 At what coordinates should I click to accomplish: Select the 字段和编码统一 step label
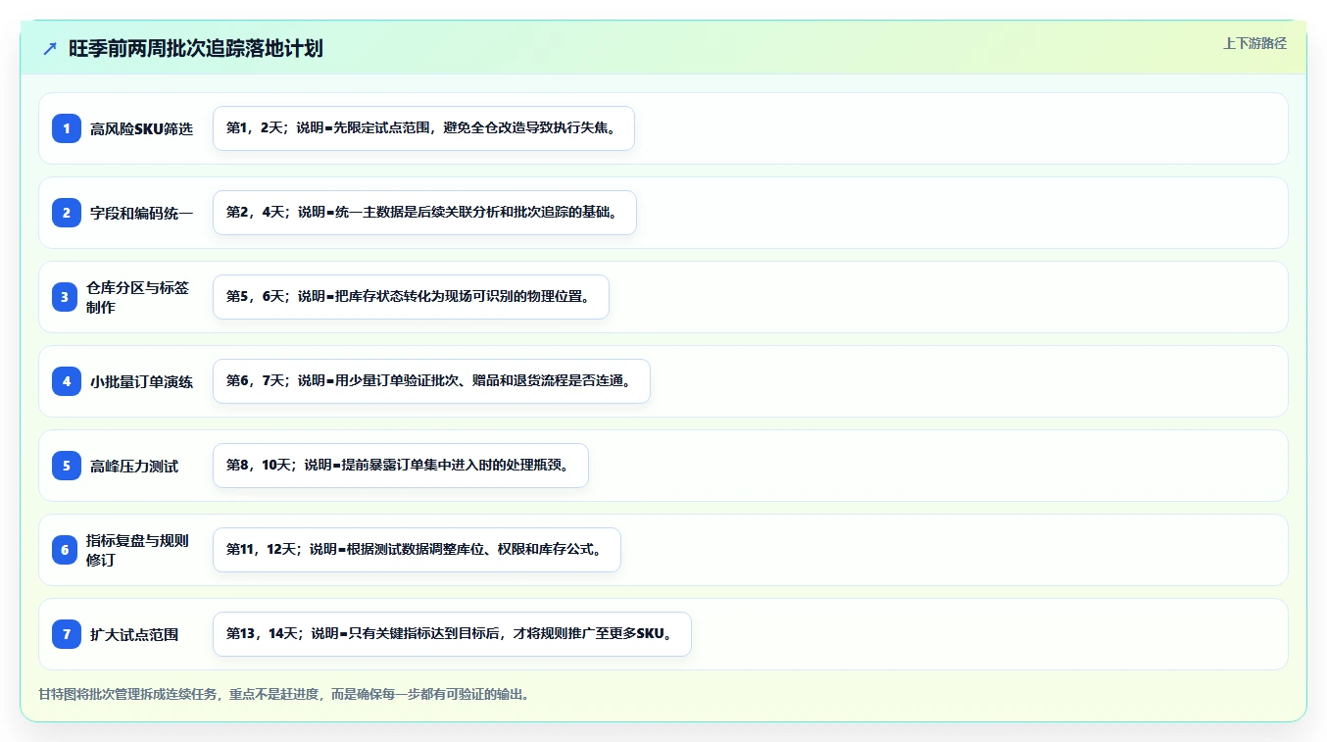(142, 213)
